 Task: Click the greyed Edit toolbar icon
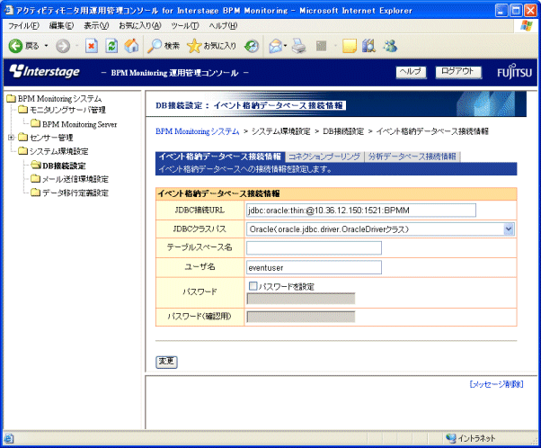[321, 46]
